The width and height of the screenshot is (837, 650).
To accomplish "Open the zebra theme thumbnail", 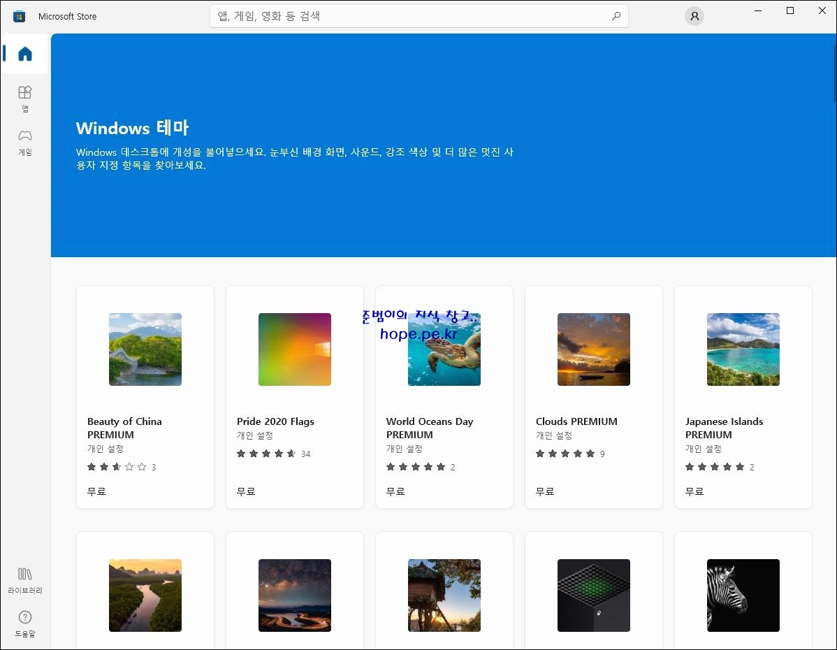I will 743,595.
